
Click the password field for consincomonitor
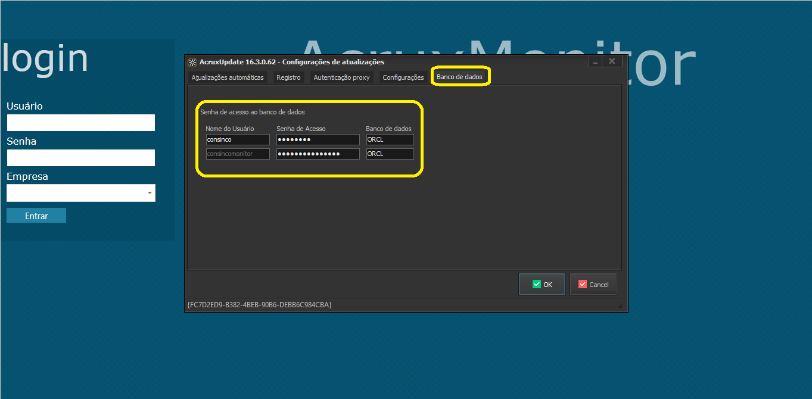pos(318,154)
